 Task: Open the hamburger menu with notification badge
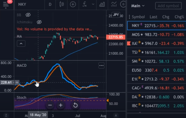[x=6, y=5]
